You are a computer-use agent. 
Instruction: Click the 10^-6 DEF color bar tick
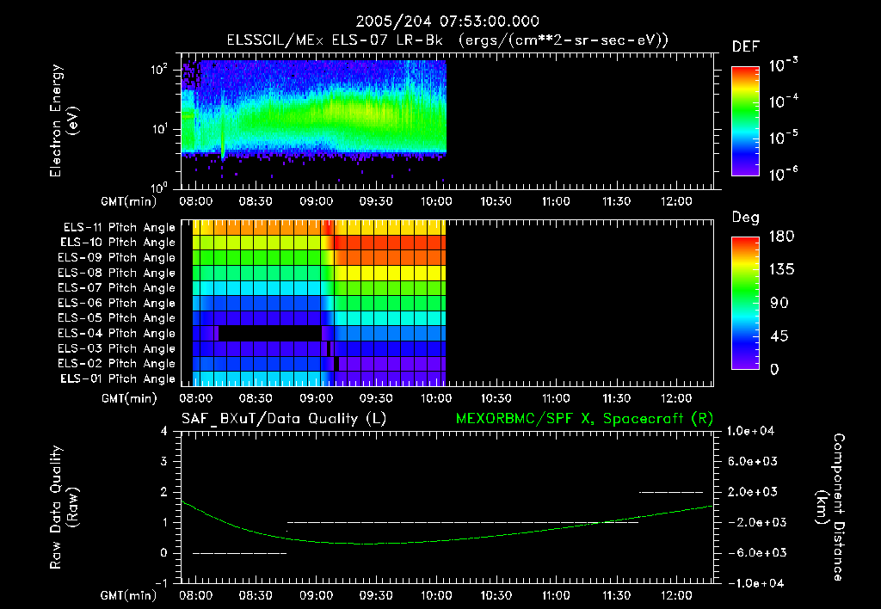(x=783, y=174)
